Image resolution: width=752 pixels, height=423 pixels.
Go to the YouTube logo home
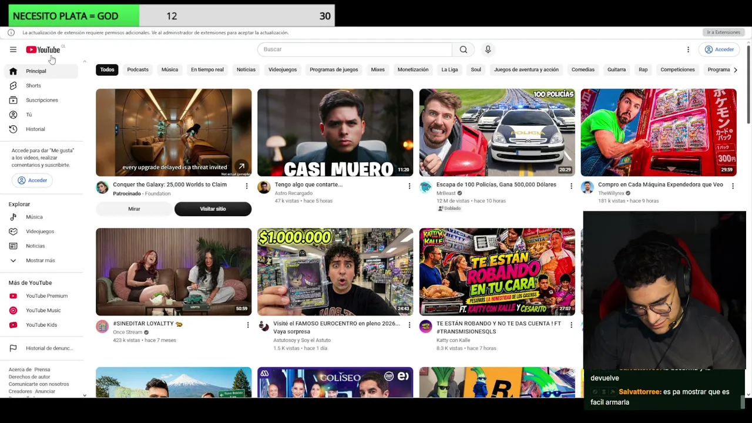click(43, 49)
